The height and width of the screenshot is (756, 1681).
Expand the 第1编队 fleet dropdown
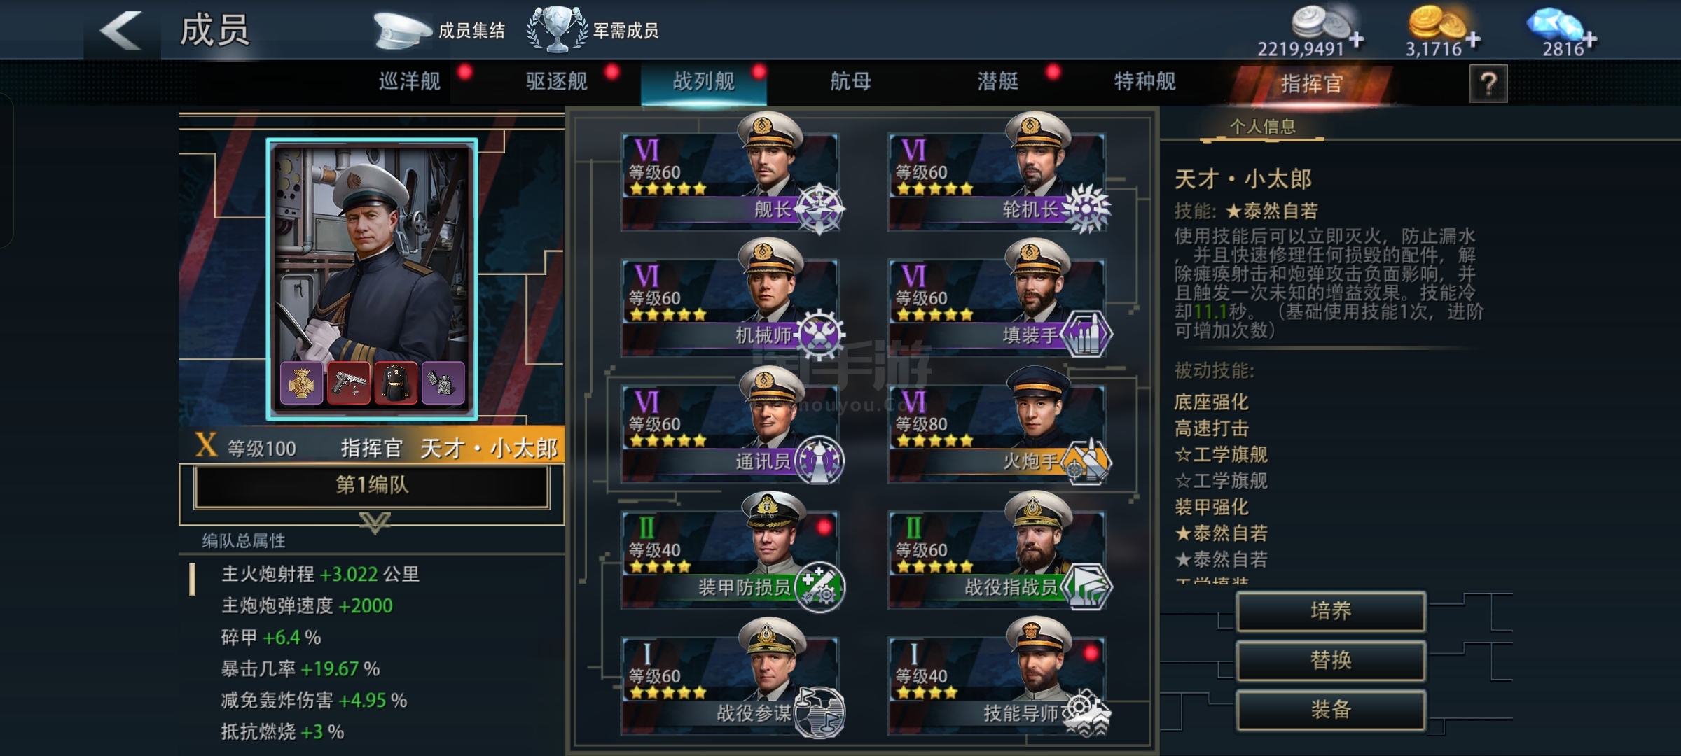click(371, 486)
